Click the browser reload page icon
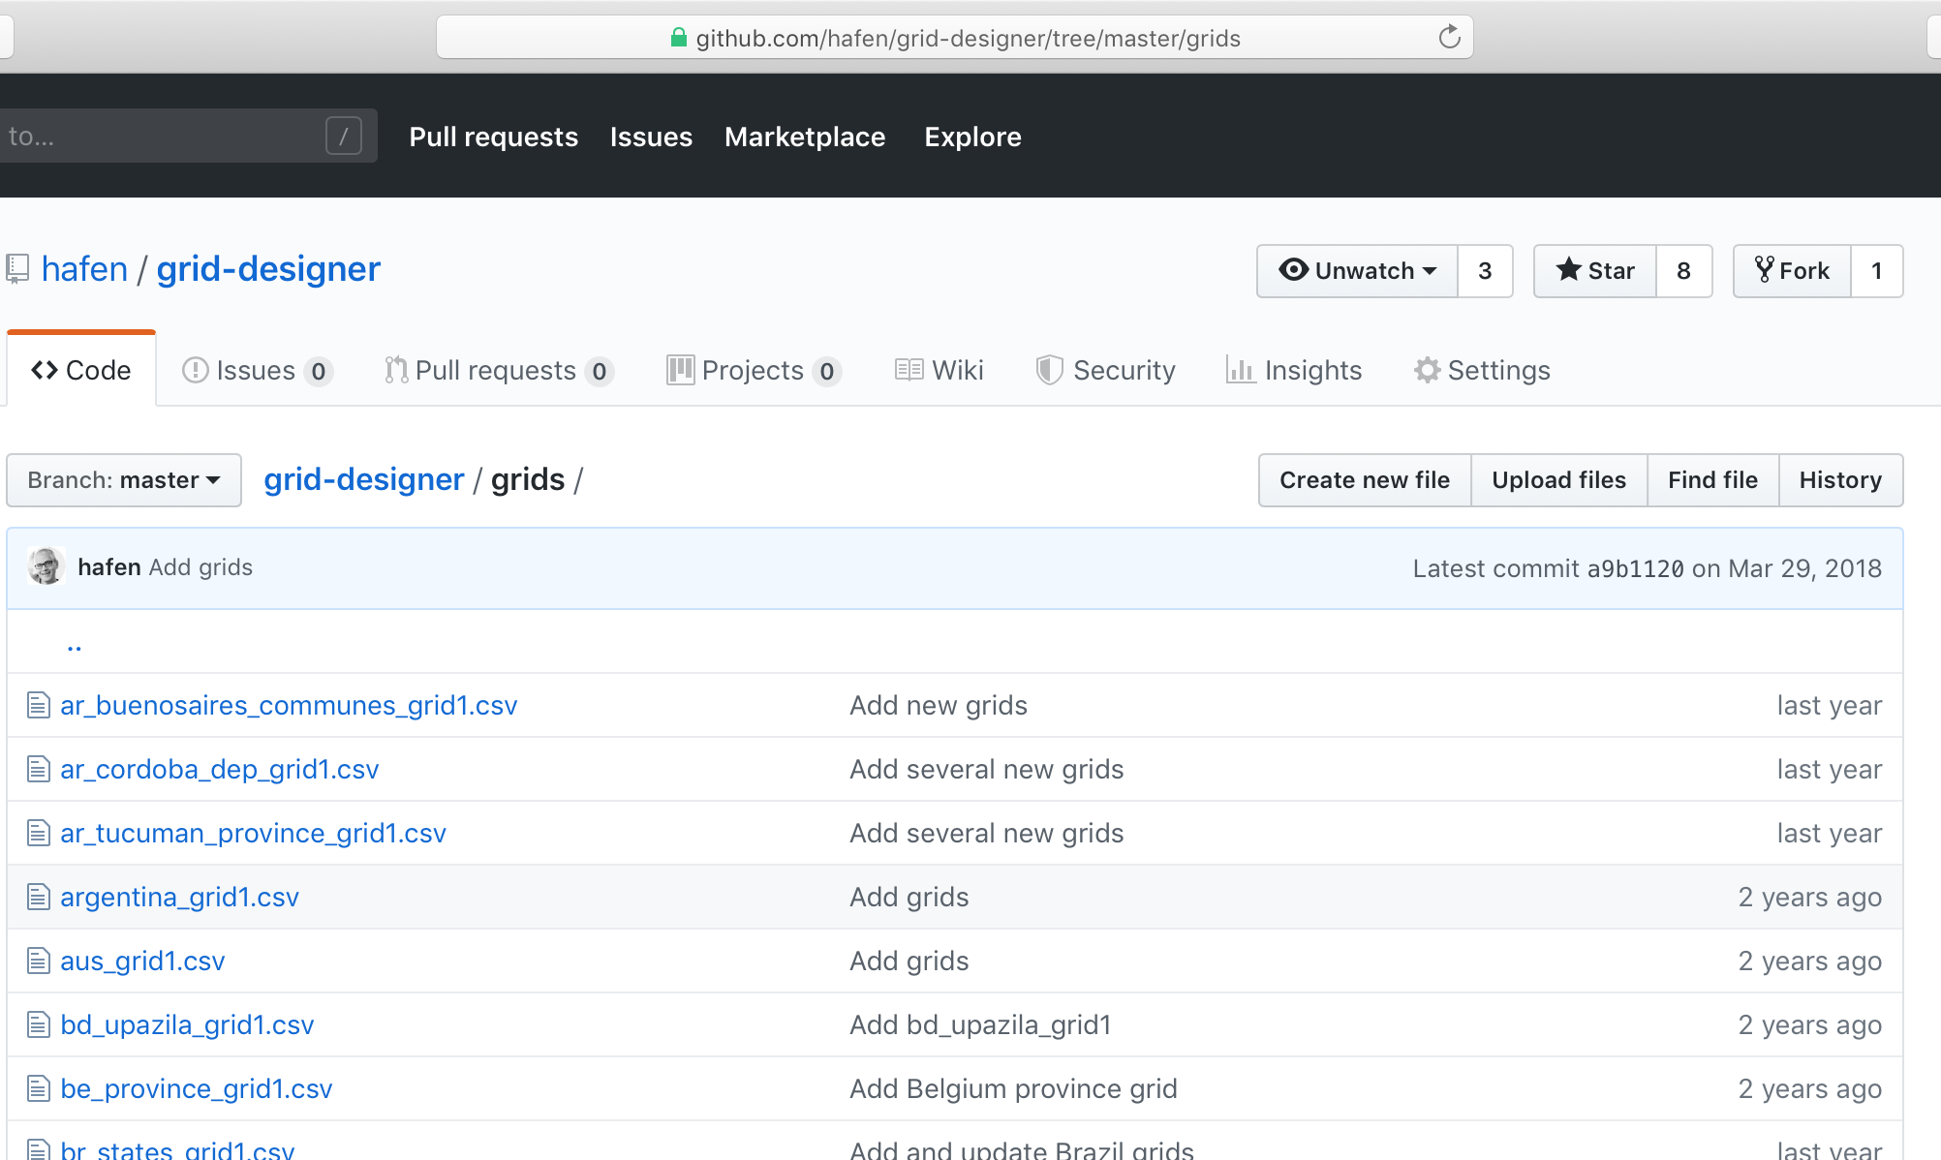 tap(1449, 38)
